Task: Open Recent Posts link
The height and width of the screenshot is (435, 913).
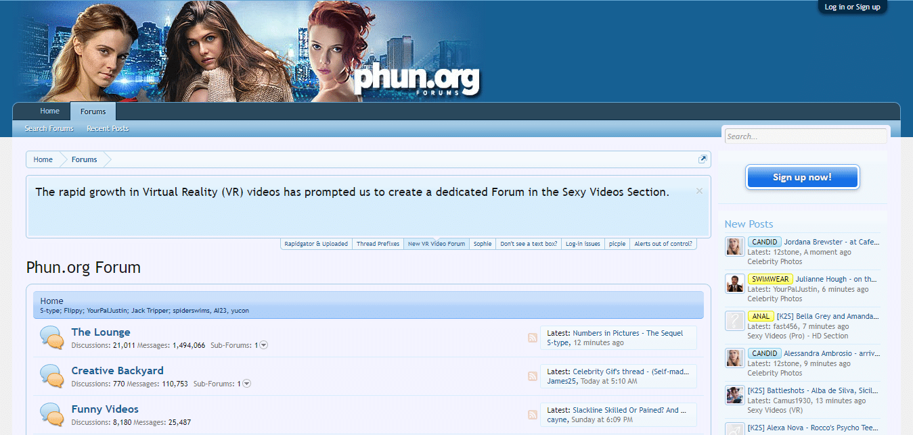Action: 108,128
